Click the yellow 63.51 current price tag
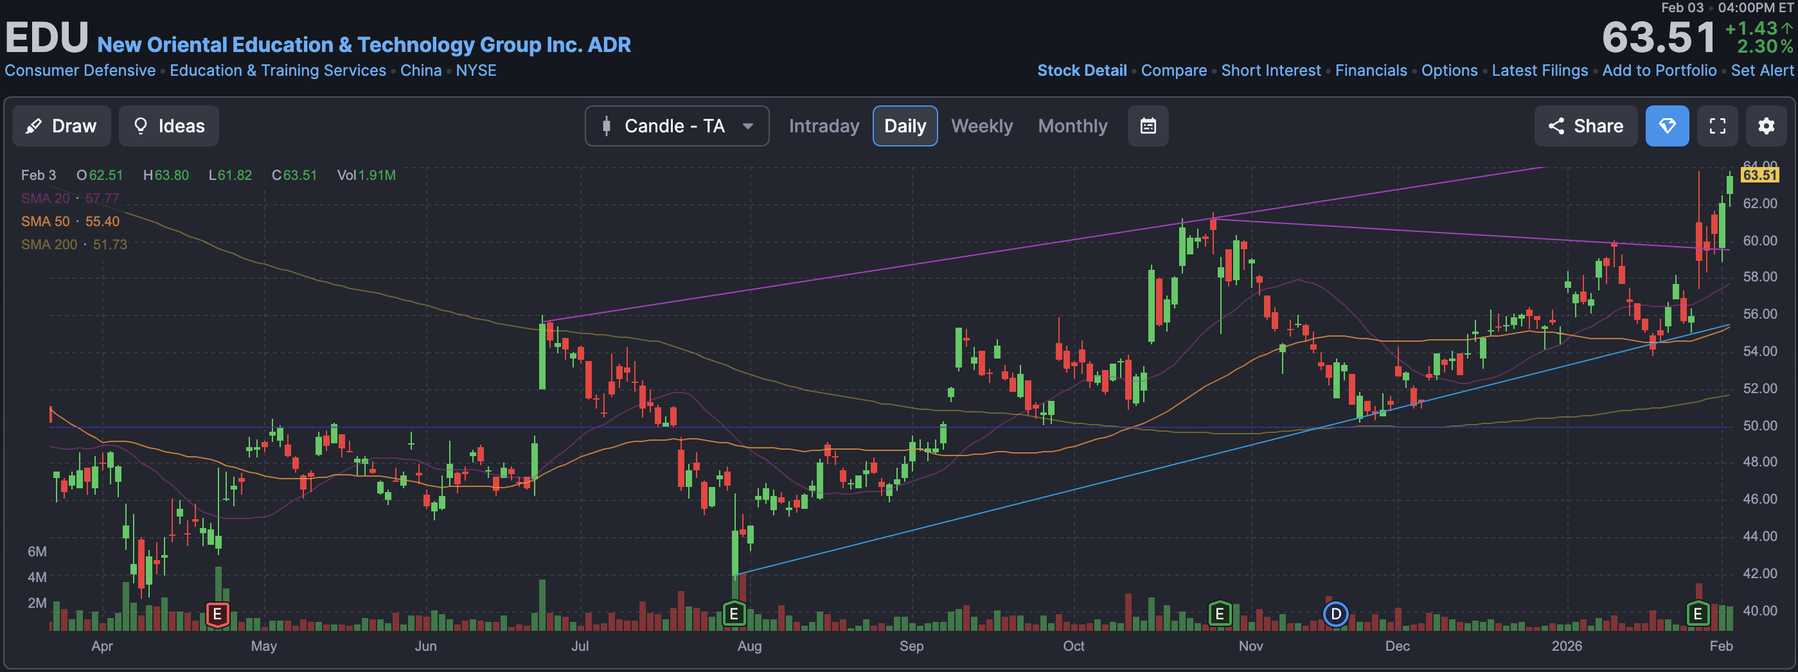This screenshot has height=672, width=1798. point(1759,175)
